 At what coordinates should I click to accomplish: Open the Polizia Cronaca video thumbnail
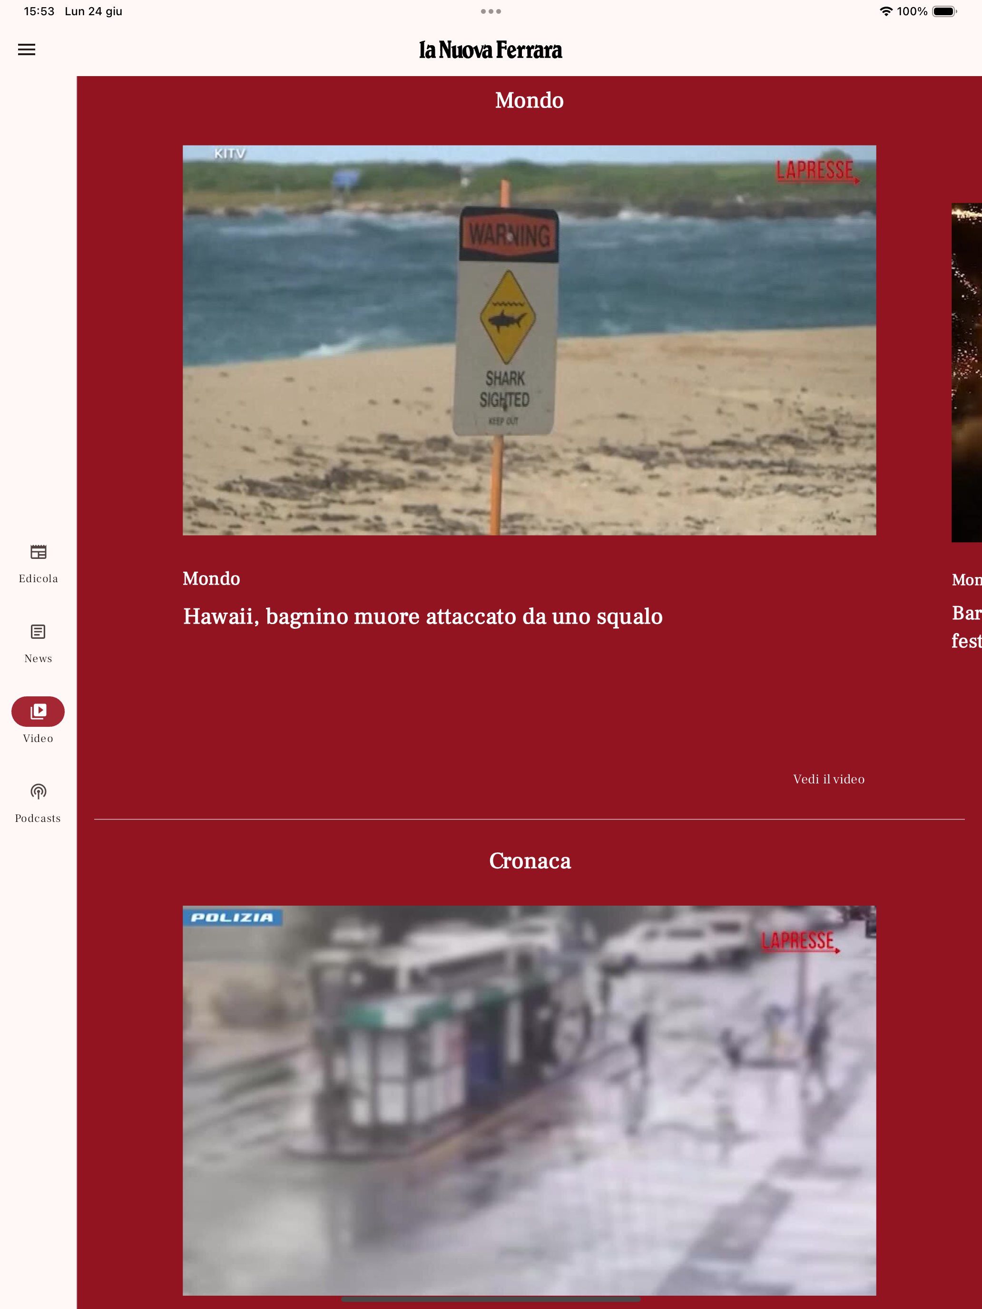tap(529, 1100)
